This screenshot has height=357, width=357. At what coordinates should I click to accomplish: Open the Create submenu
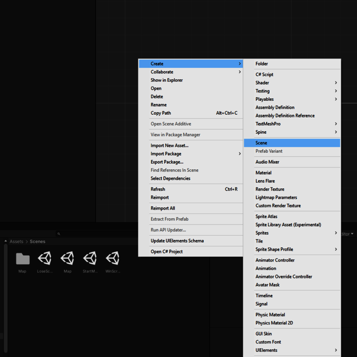(x=191, y=64)
